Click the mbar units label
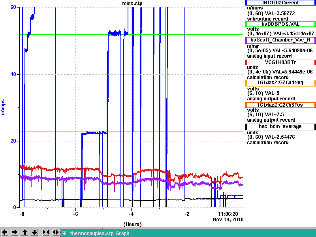This screenshot has height=237, width=316. coord(253,46)
